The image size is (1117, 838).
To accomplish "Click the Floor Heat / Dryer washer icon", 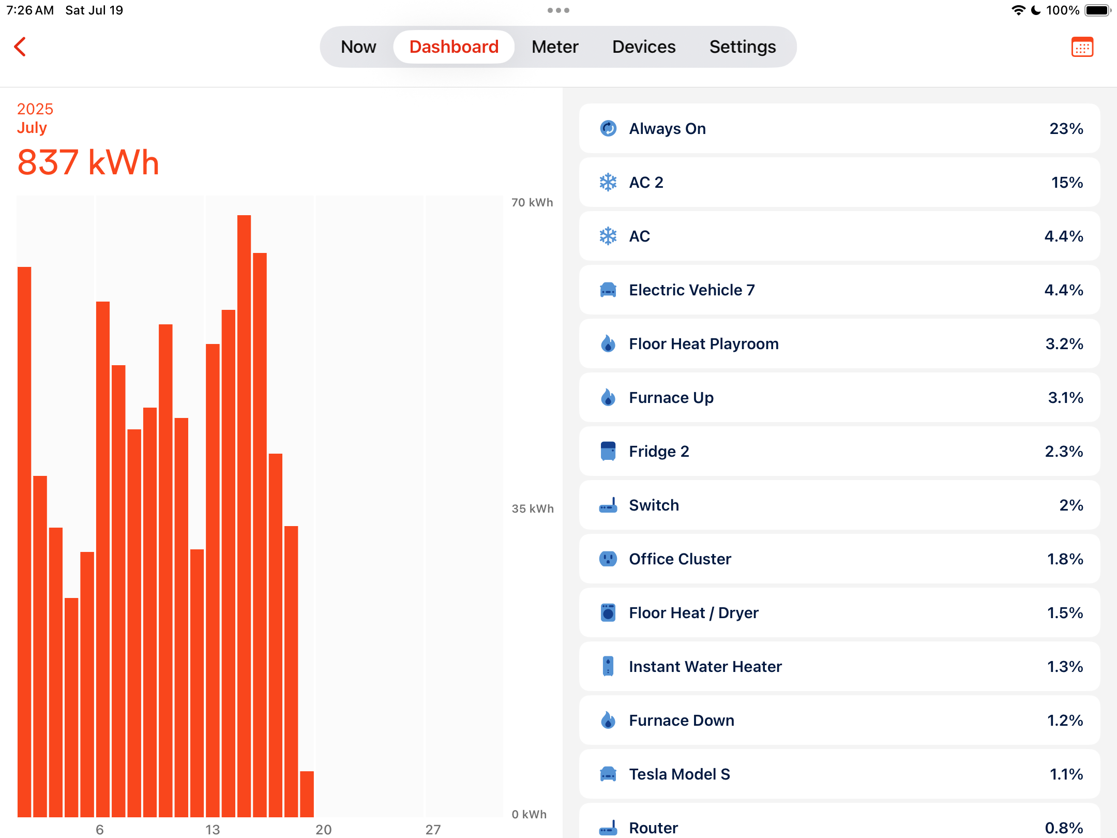I will 608,612.
